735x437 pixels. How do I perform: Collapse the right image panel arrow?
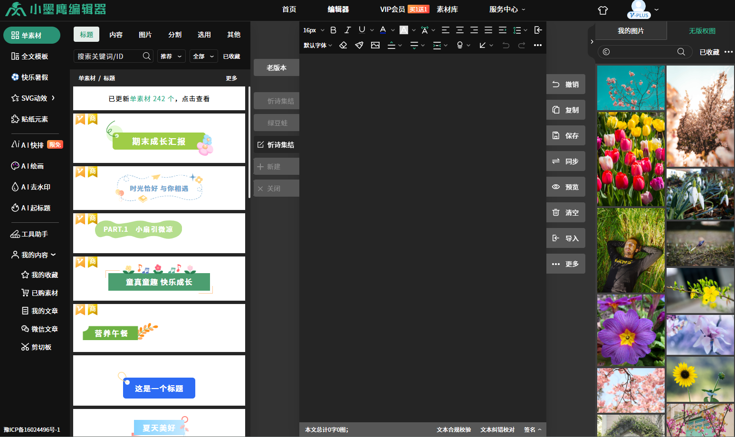592,42
